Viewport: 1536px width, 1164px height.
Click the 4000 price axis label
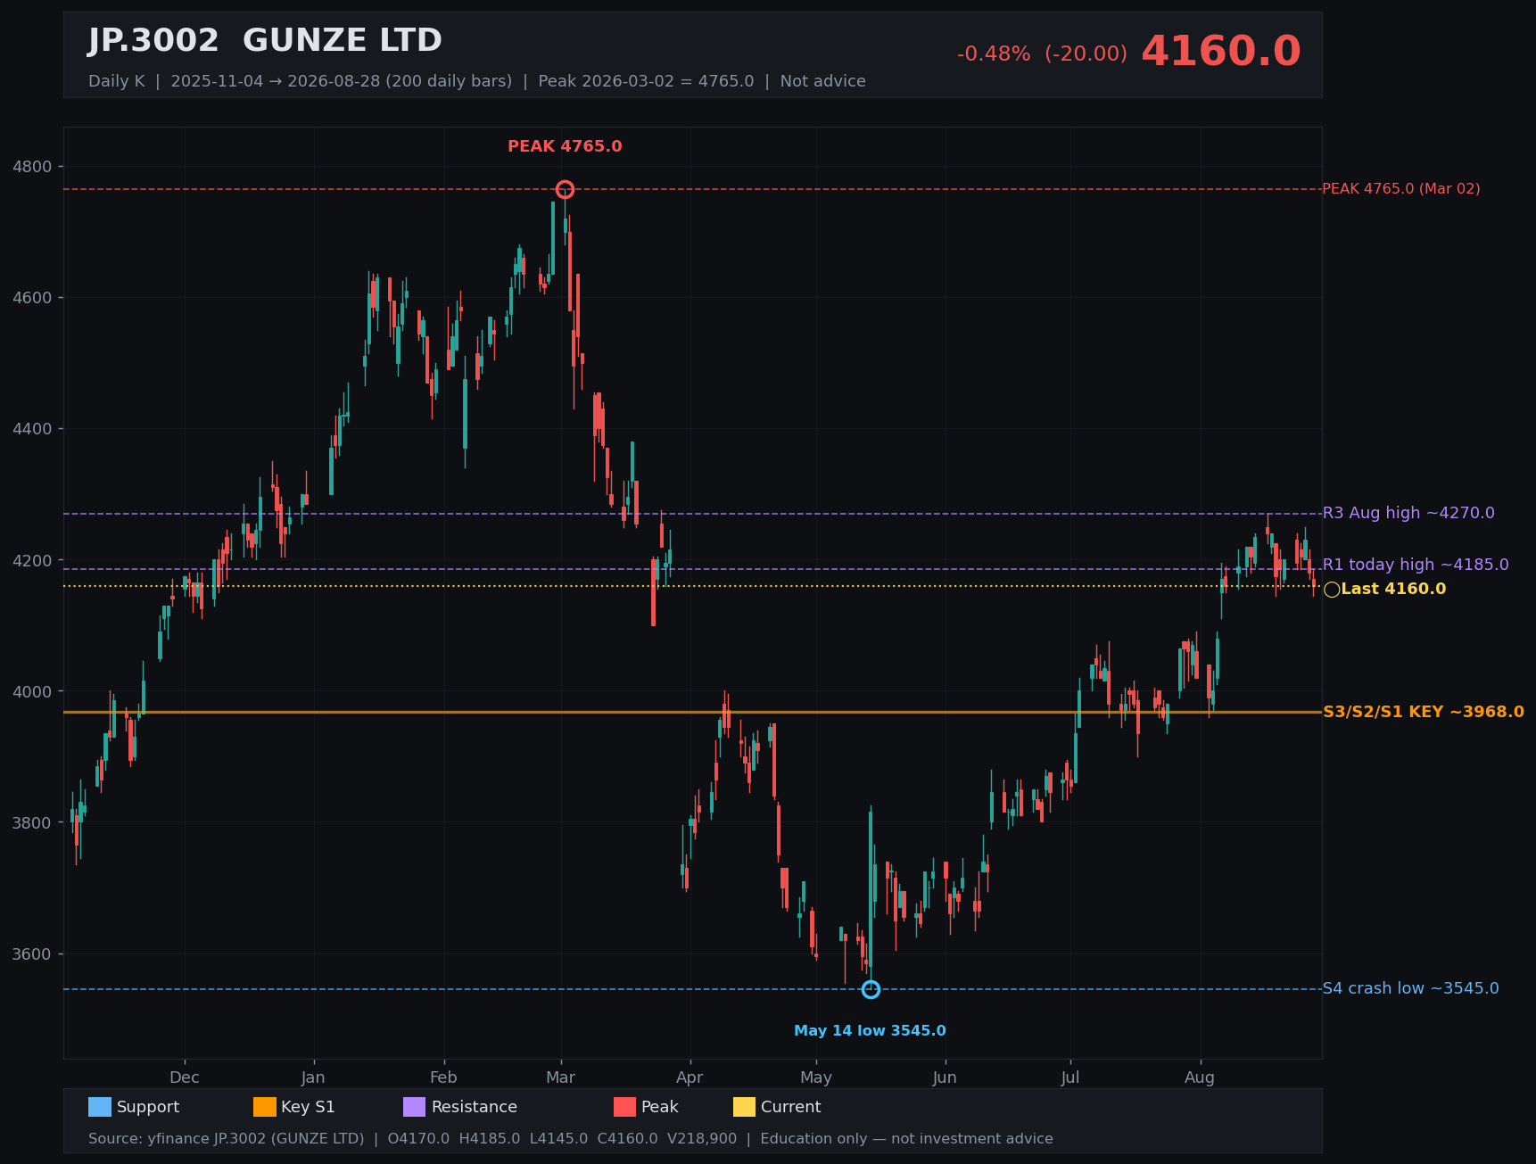[33, 692]
